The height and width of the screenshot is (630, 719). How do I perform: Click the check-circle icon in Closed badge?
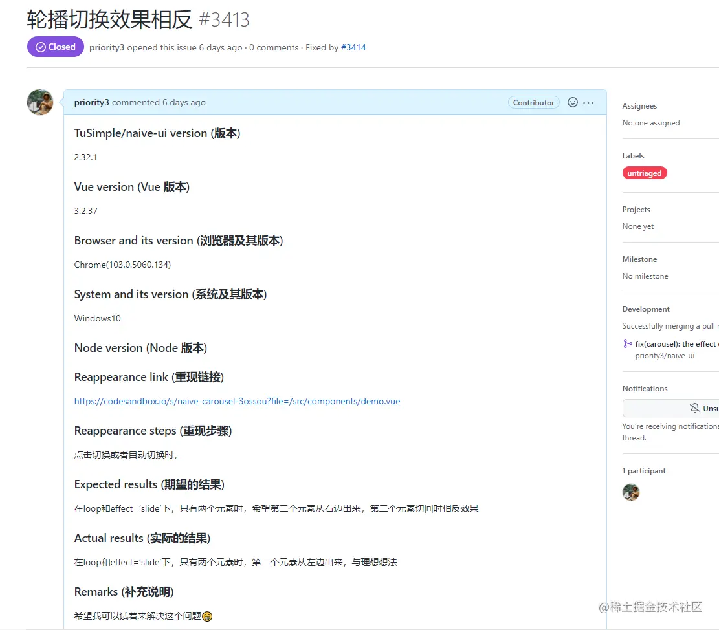coord(41,47)
